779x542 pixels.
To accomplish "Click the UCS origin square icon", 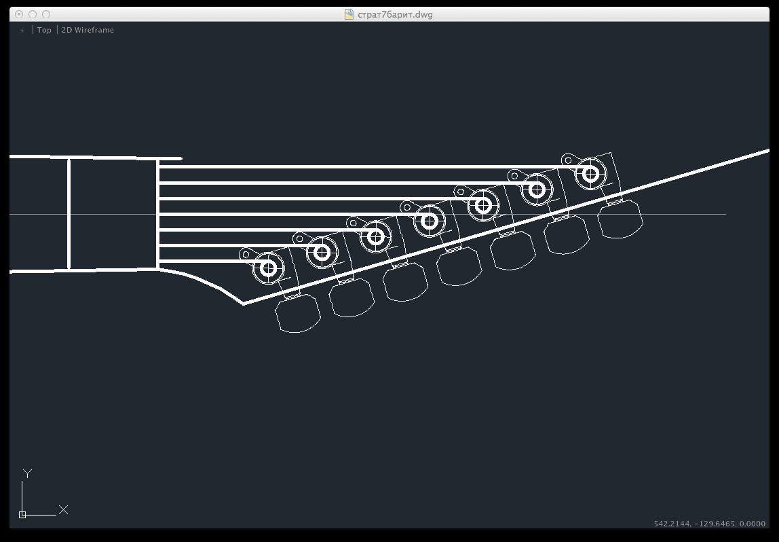I will tap(22, 515).
